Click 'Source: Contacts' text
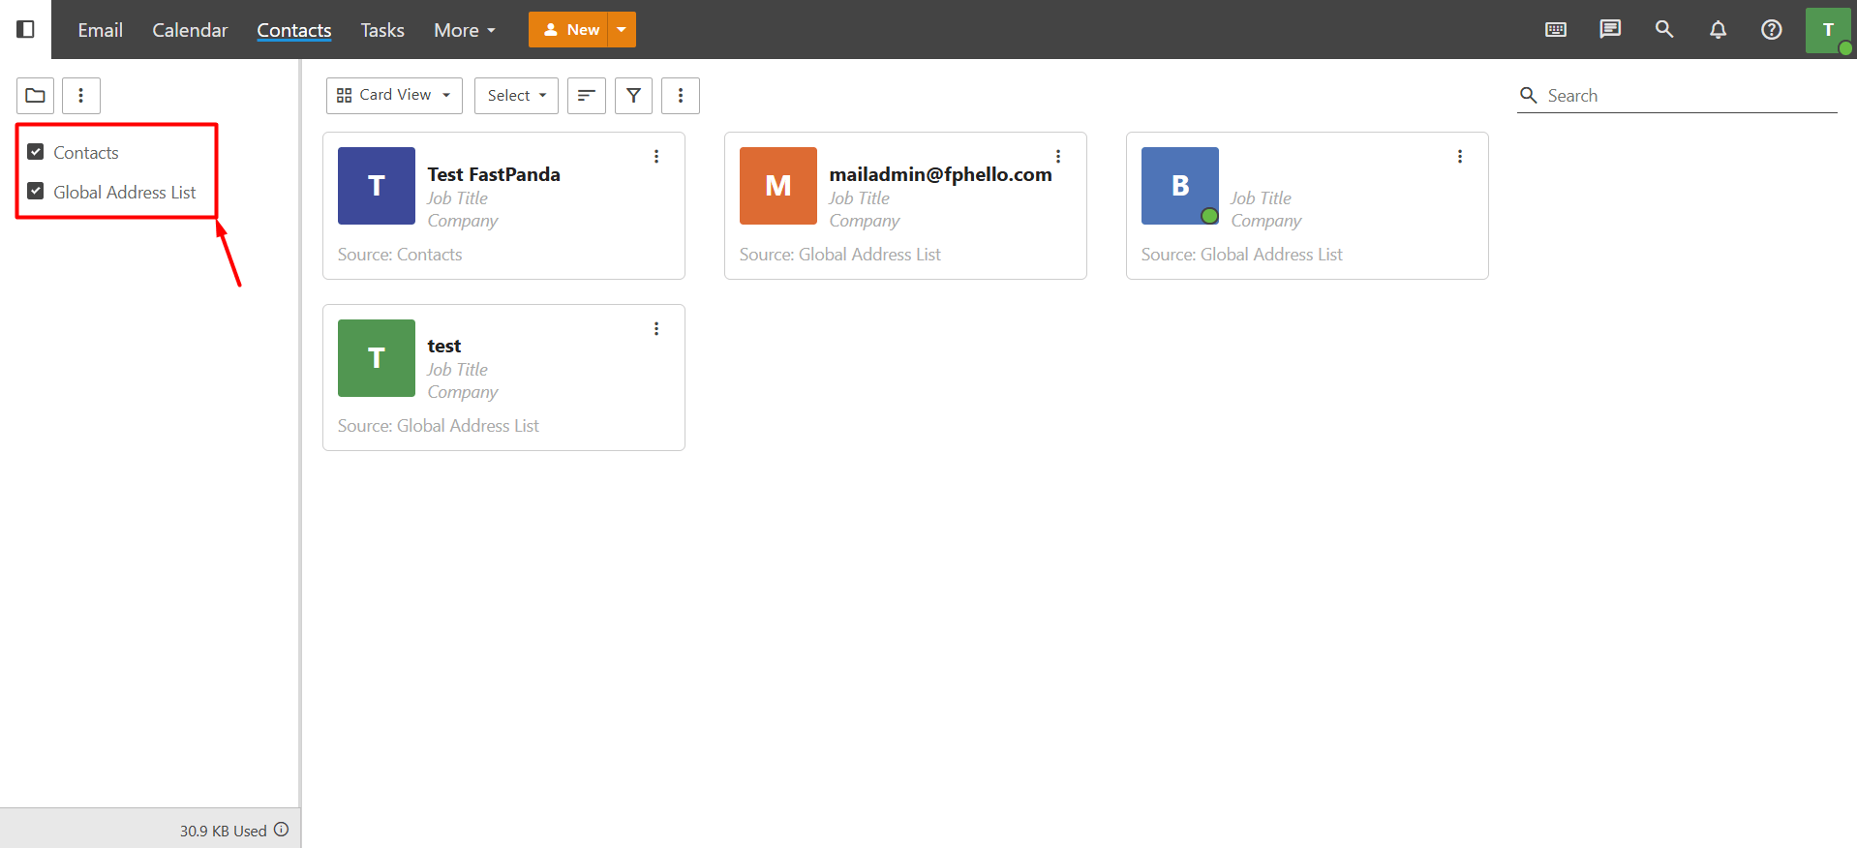1857x848 pixels. [400, 255]
